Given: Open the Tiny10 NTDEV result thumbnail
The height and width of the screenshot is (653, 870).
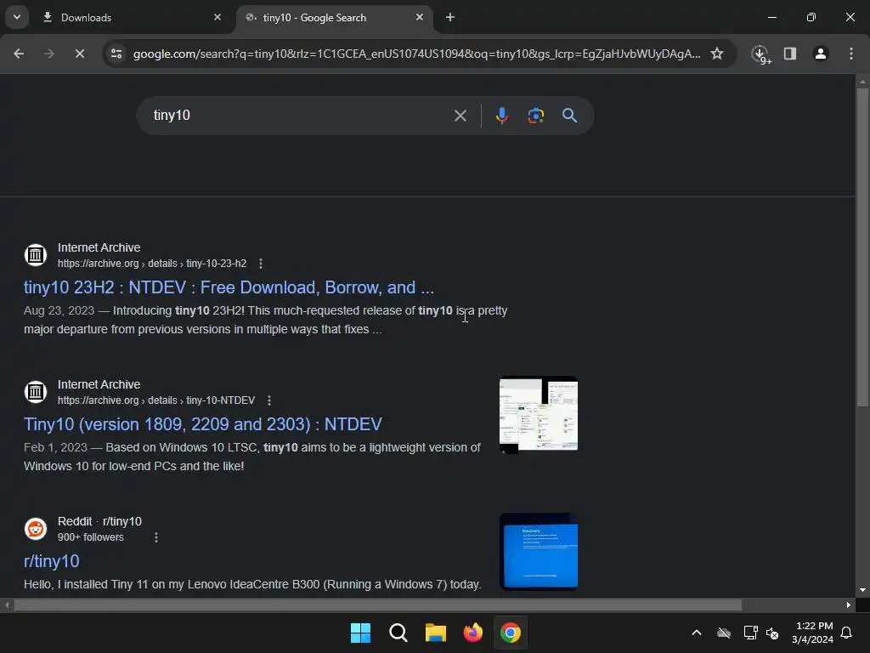Looking at the screenshot, I should 538,415.
